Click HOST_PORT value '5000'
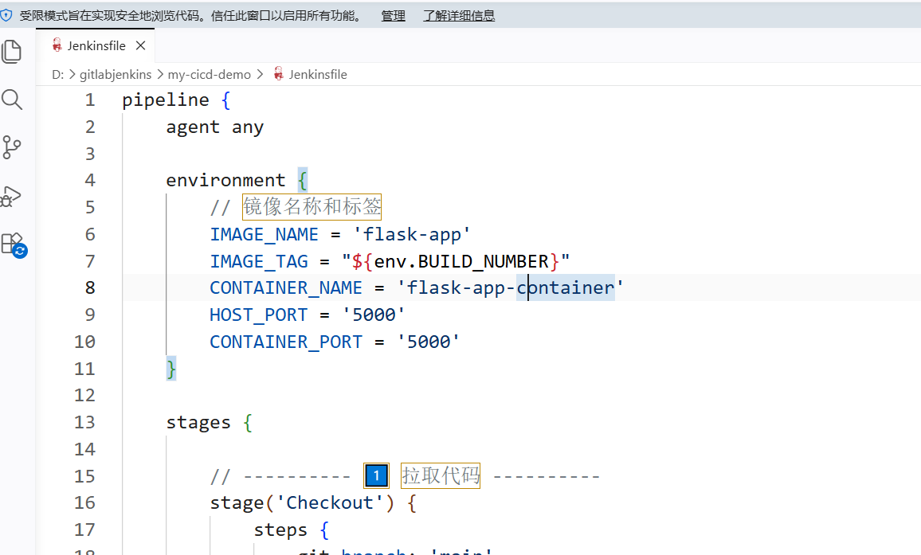Screen dimensions: 921x555 coord(374,315)
